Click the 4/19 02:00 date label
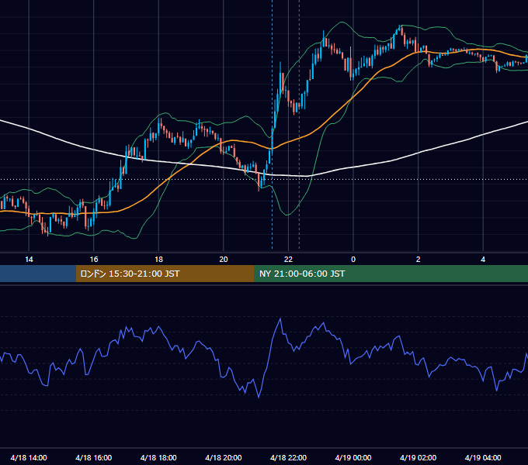 pyautogui.click(x=418, y=457)
